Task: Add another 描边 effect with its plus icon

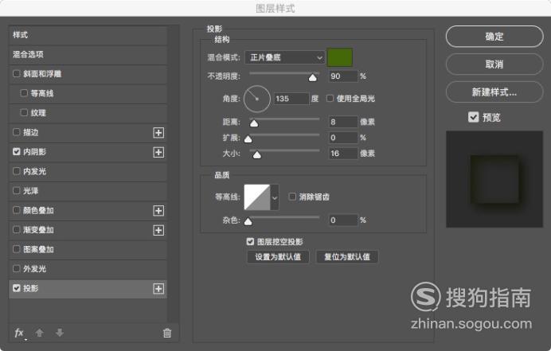Action: [x=158, y=133]
